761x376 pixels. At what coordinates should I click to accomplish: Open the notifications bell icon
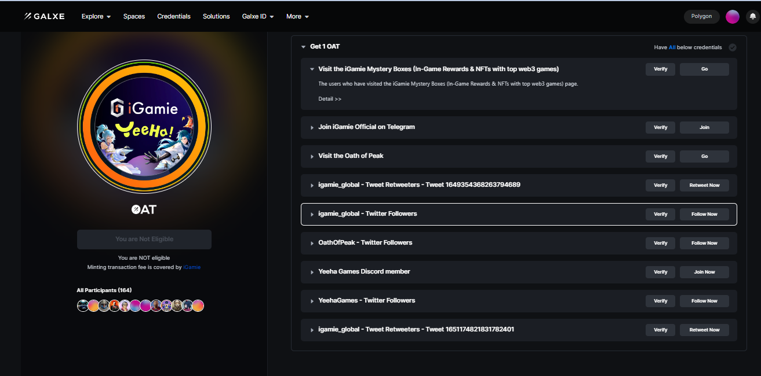752,17
